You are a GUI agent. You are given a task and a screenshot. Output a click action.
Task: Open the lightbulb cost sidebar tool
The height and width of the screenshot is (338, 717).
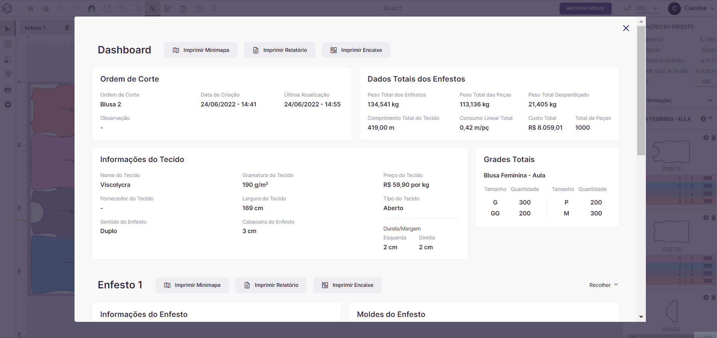click(x=8, y=74)
